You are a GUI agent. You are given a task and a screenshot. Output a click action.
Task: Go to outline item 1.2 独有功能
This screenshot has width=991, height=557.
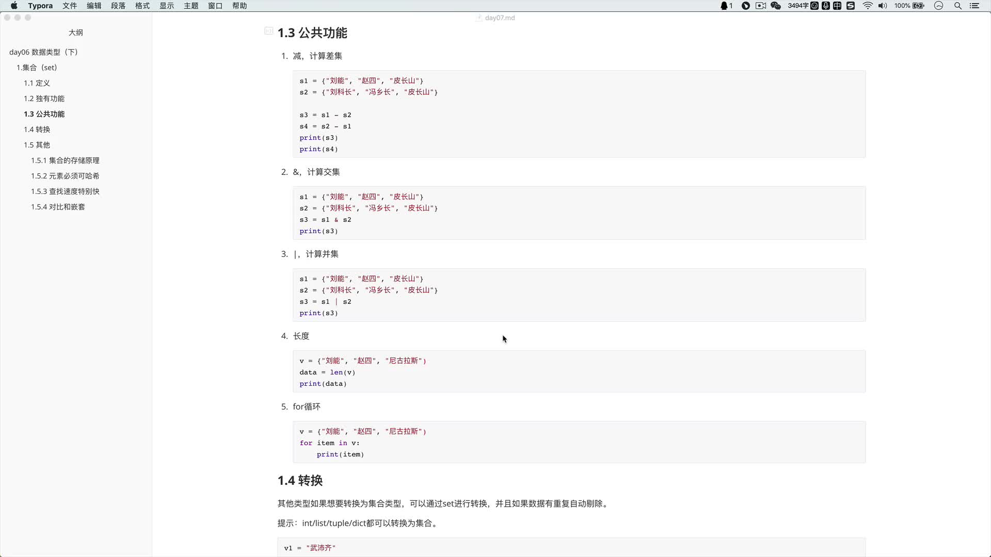(x=44, y=99)
